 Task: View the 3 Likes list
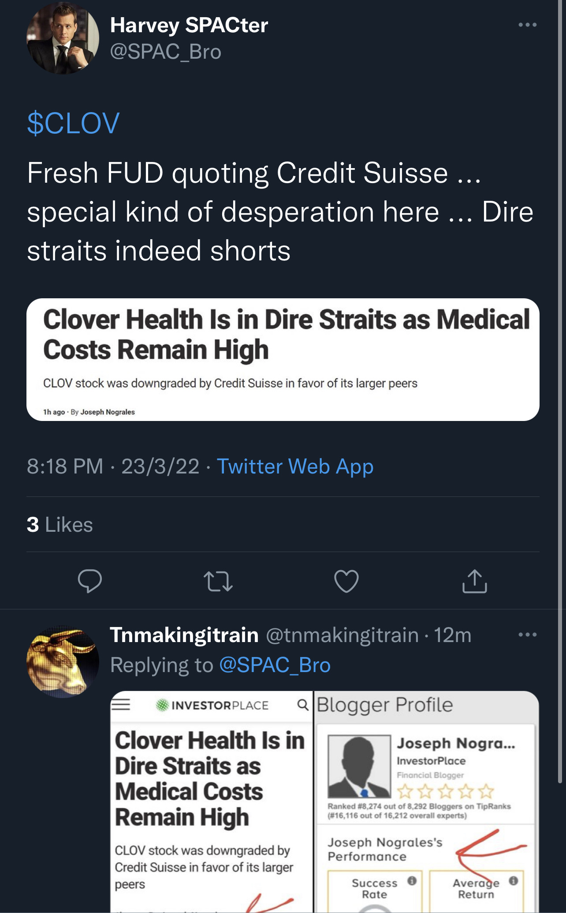coord(60,525)
